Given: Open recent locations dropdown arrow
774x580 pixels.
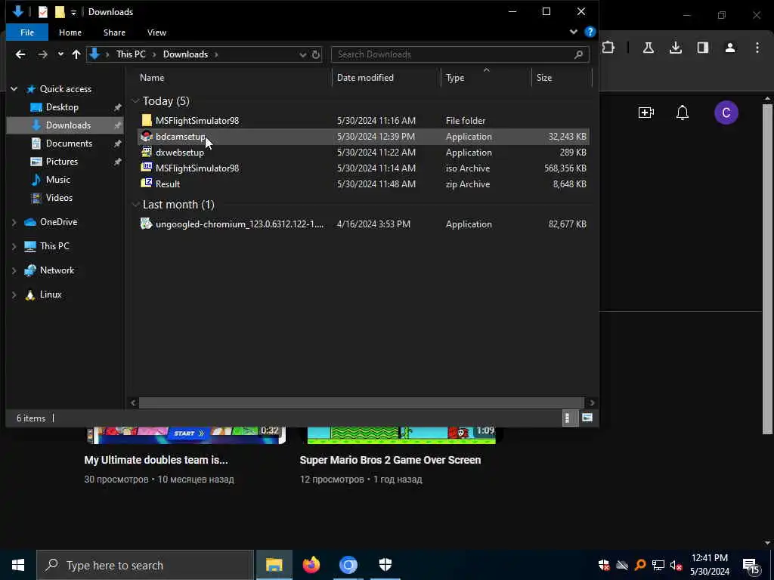Looking at the screenshot, I should pos(60,54).
